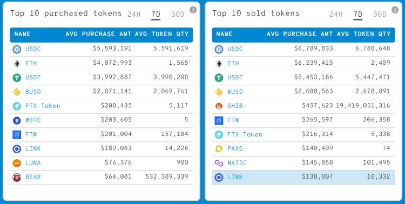Click NAME column header in sold tokens
Viewport: 405px width, 204px height.
[224, 34]
